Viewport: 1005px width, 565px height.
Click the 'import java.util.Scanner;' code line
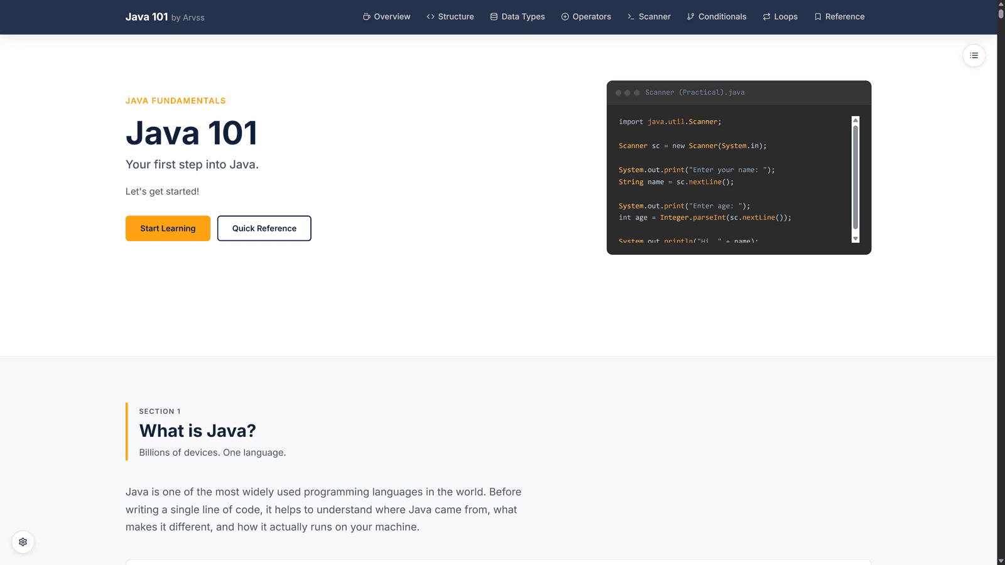coord(670,122)
